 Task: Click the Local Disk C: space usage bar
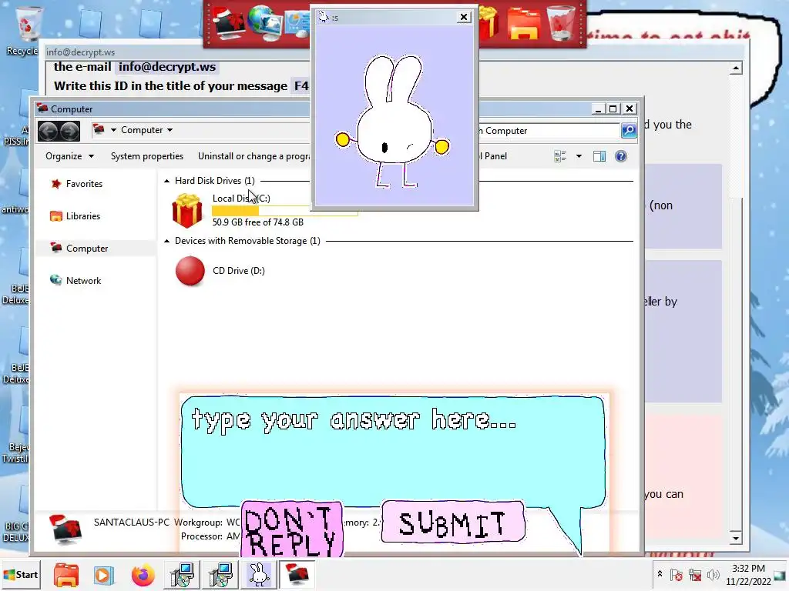285,211
